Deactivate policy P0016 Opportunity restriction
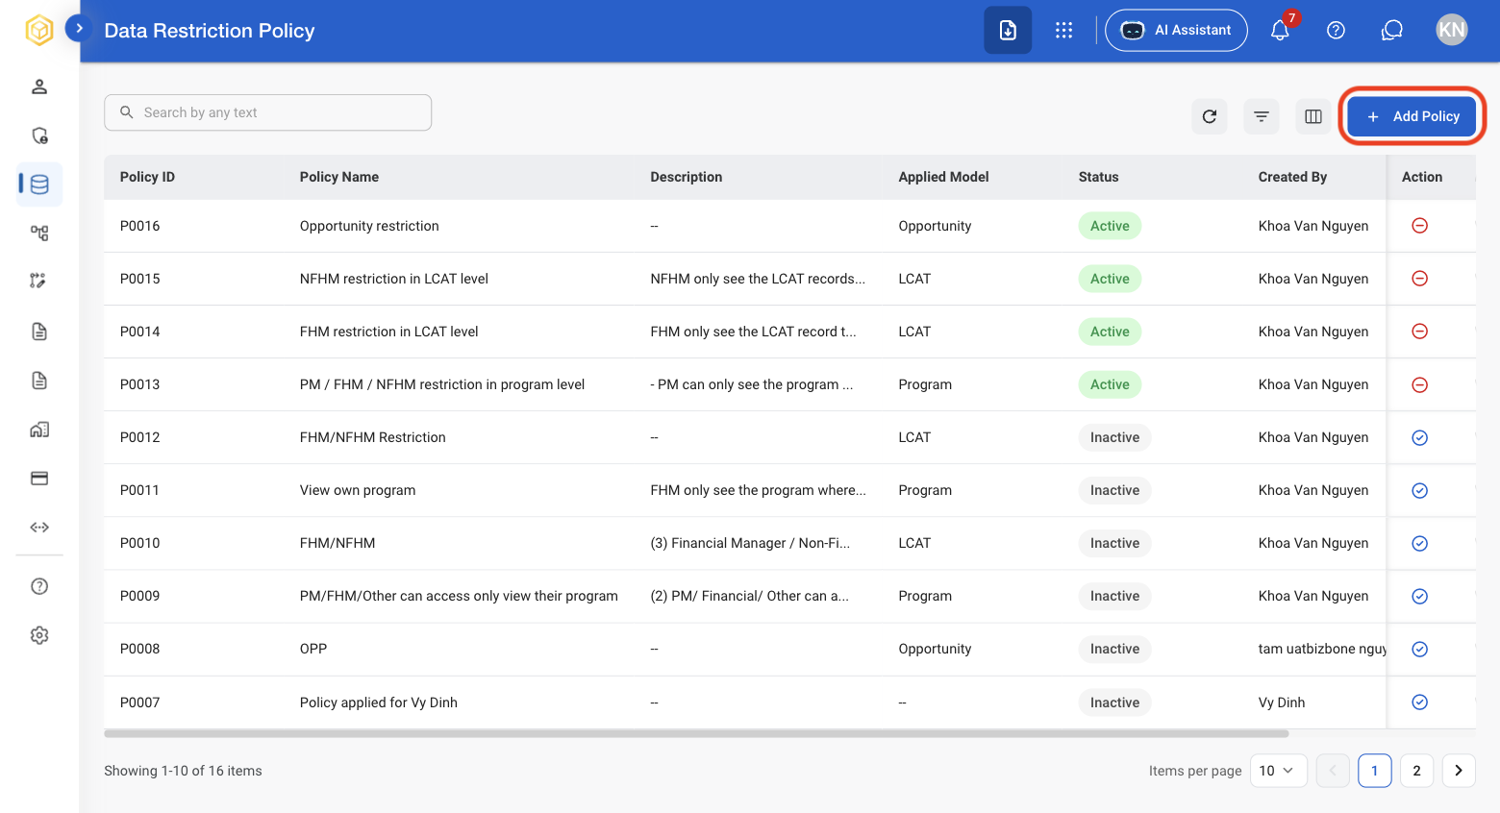The width and height of the screenshot is (1500, 813). (1419, 226)
